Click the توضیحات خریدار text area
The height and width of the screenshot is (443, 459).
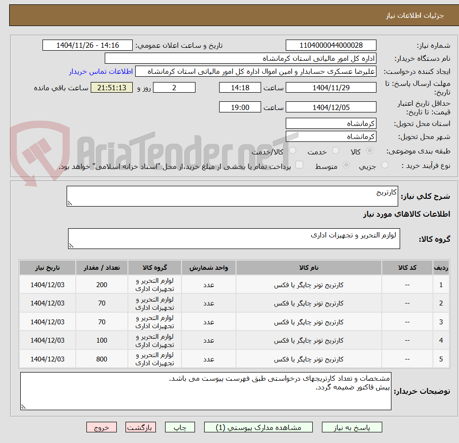(206, 391)
